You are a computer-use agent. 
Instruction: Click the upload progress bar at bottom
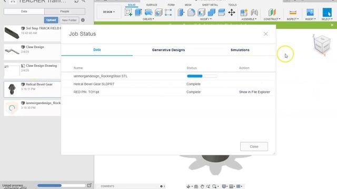pyautogui.click(x=62, y=185)
